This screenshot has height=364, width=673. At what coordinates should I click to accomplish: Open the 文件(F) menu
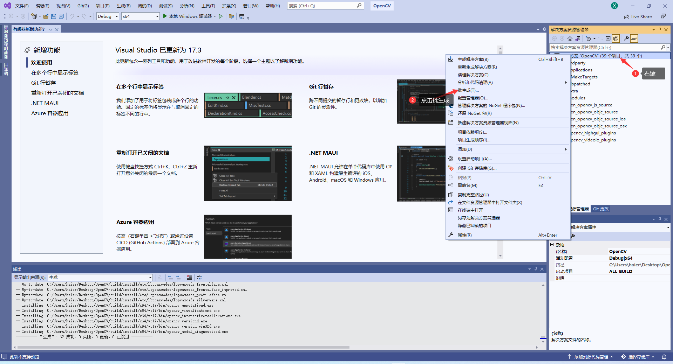(22, 6)
